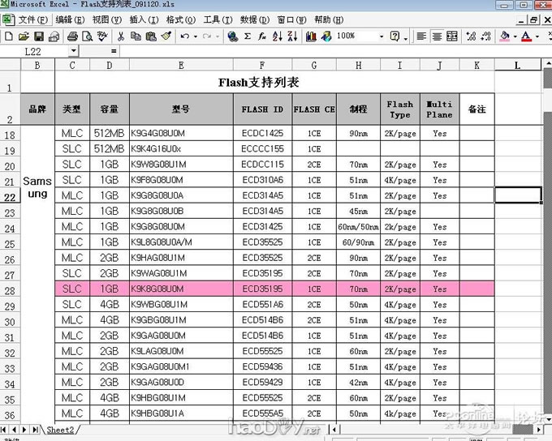Image resolution: width=552 pixels, height=441 pixels.
Task: Select the pink highlighted cell K9K8G08U0M
Action: [180, 289]
